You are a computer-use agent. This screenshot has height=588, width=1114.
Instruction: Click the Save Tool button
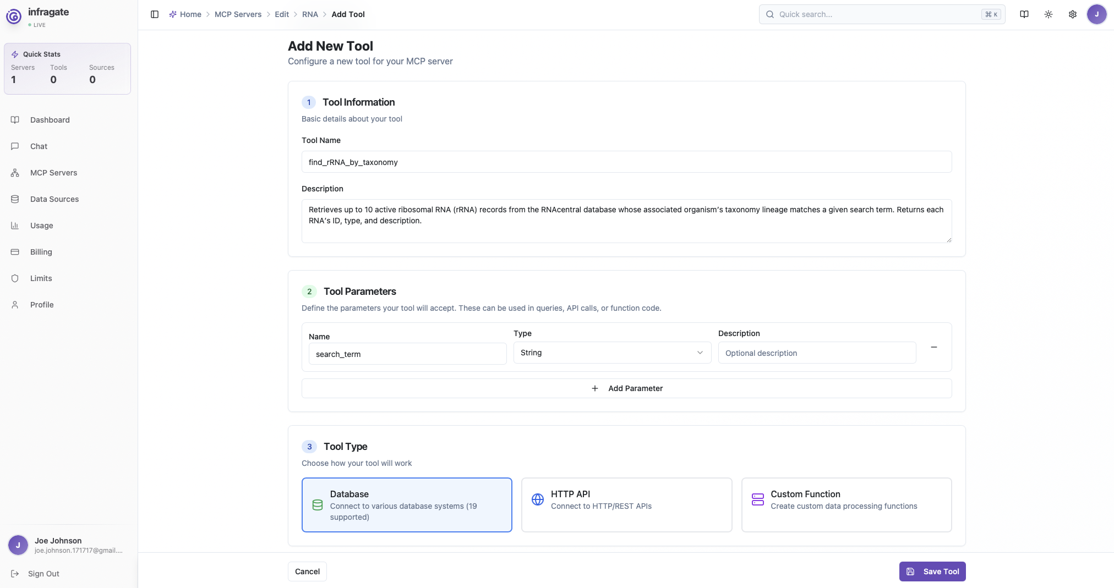coord(932,571)
